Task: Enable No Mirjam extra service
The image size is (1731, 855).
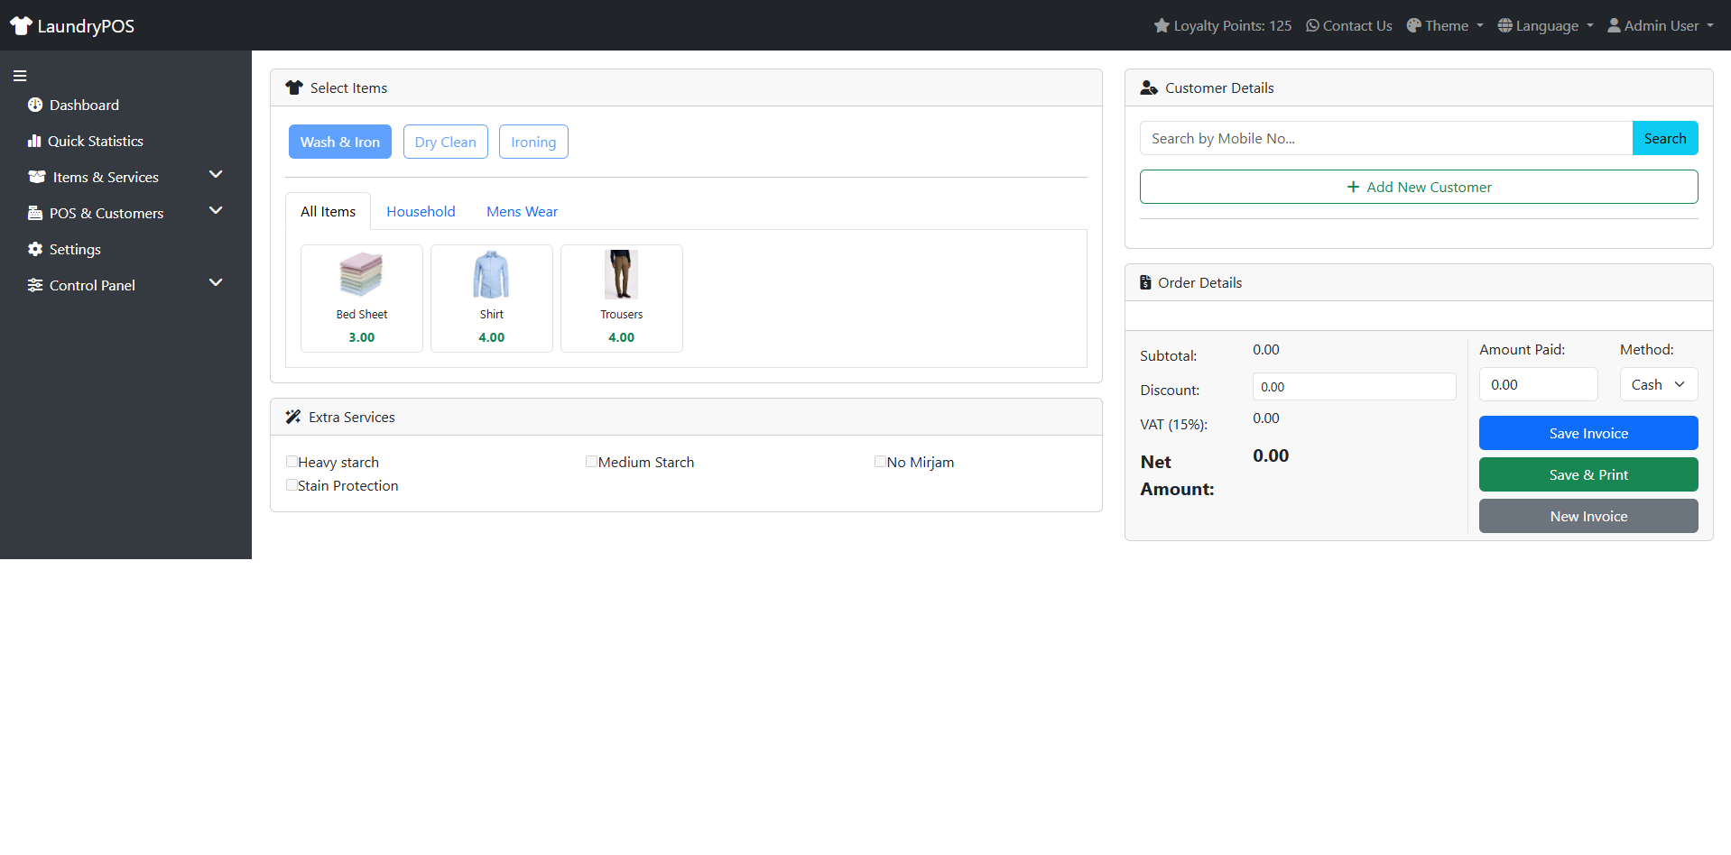Action: pyautogui.click(x=880, y=461)
